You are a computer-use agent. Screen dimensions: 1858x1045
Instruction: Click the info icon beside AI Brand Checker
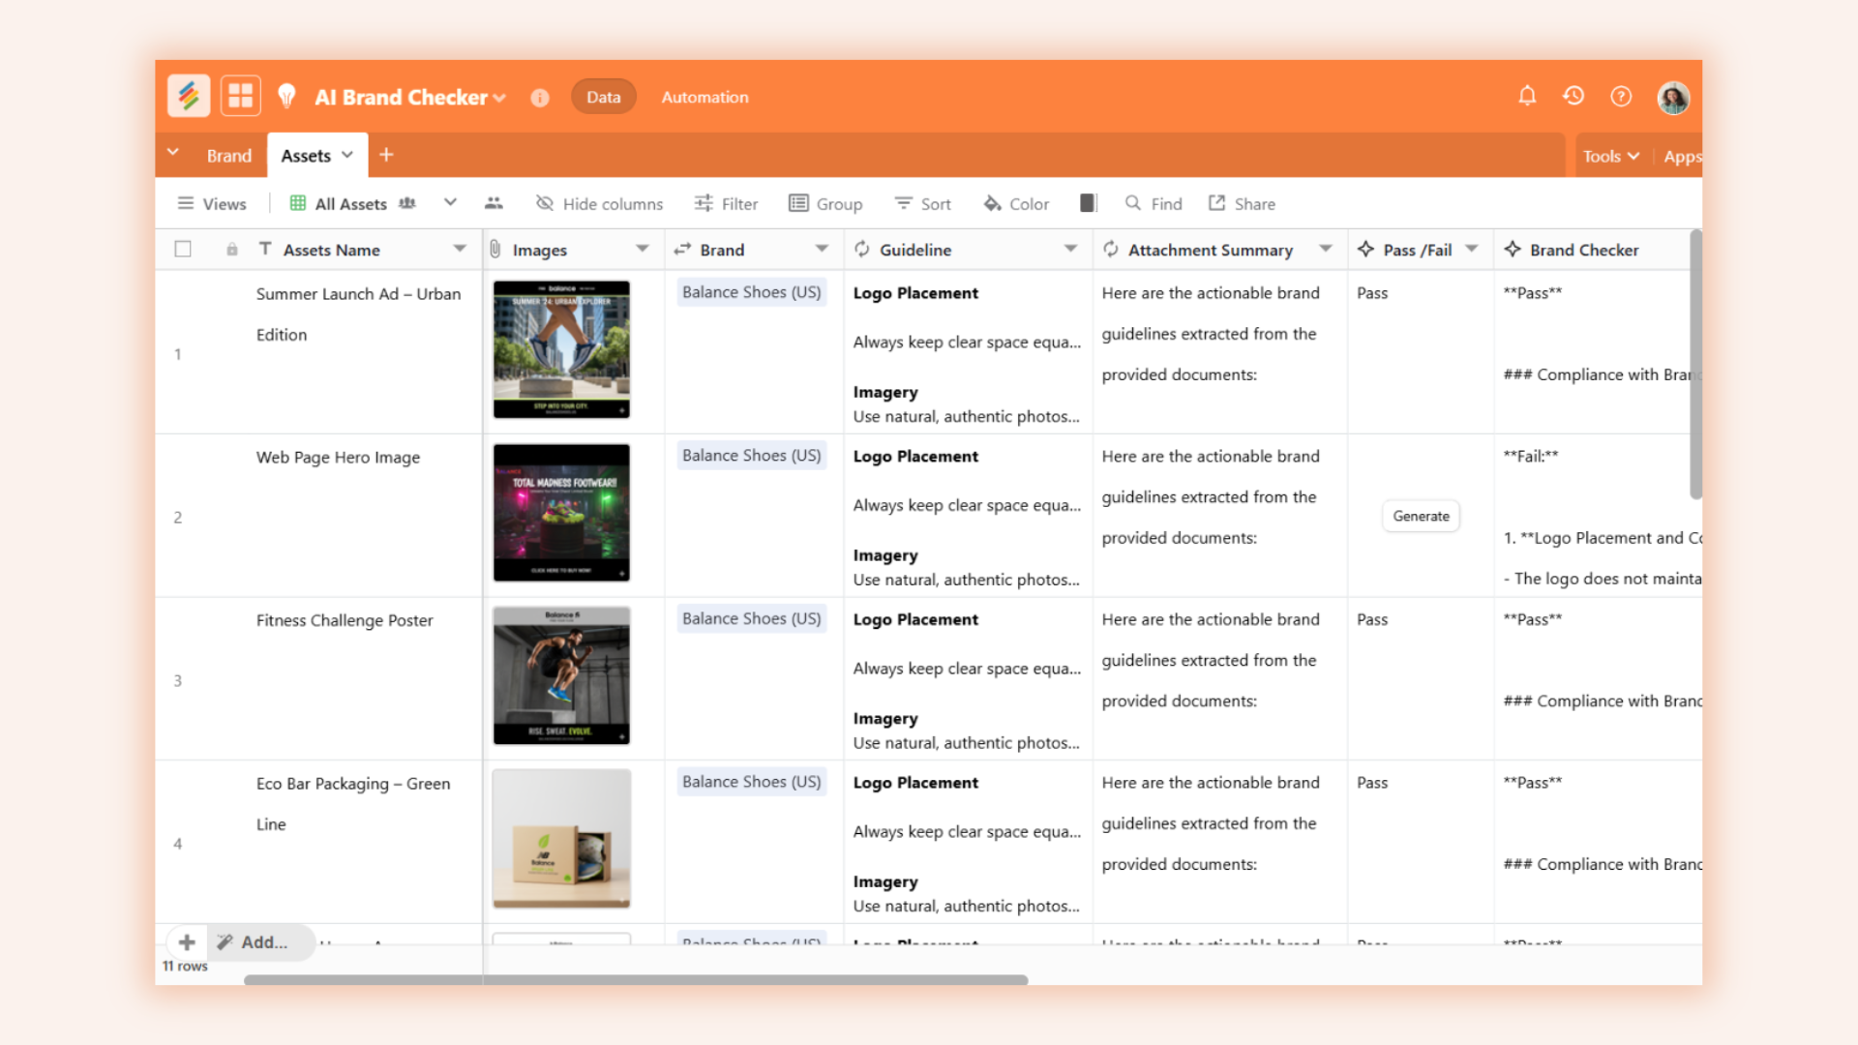coord(540,98)
